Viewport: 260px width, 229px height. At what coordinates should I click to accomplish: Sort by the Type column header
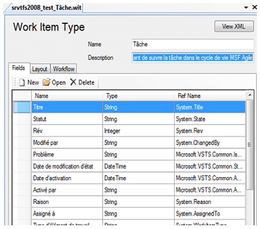(139, 96)
